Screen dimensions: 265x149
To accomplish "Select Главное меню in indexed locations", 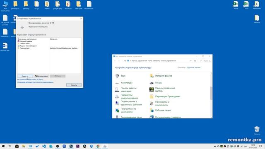I will [24, 43].
